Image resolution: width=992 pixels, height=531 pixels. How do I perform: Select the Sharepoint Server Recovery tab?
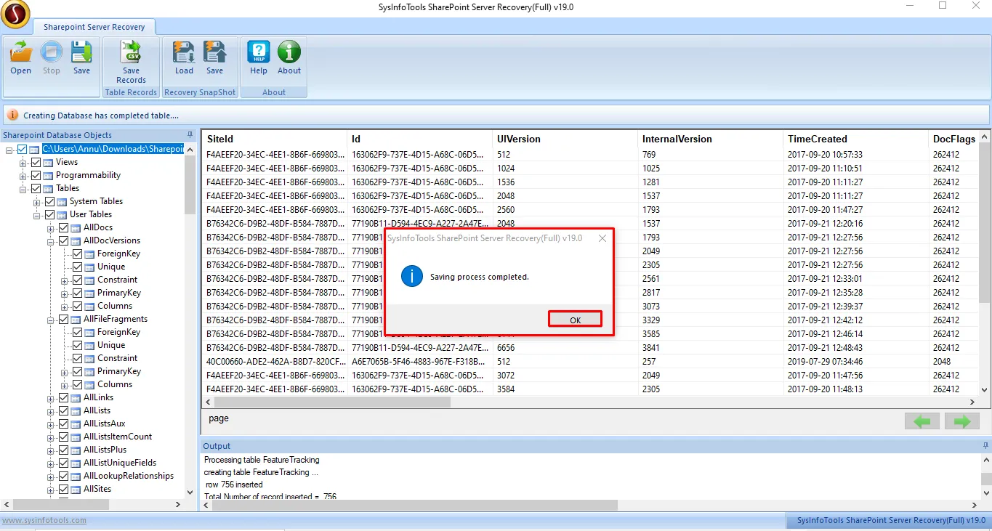click(94, 27)
